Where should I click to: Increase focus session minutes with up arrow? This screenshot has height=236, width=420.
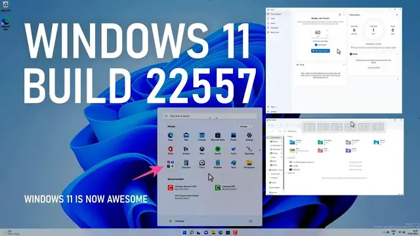point(327,31)
